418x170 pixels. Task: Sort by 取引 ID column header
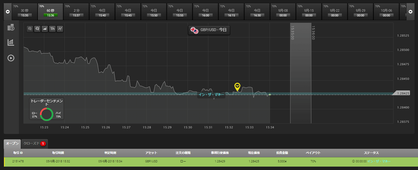[18, 153]
